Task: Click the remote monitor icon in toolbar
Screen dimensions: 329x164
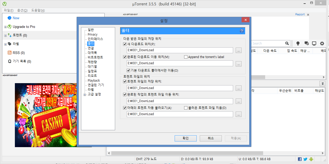Action: (314, 43)
